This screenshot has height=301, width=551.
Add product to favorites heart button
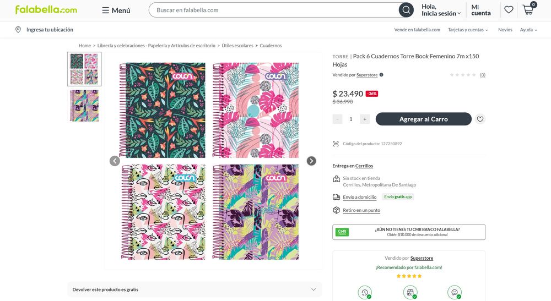coord(480,119)
